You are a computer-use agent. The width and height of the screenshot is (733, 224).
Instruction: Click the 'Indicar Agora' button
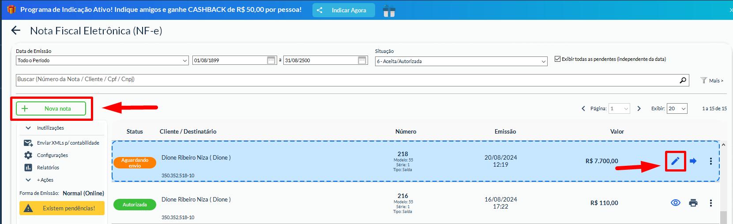coord(343,10)
